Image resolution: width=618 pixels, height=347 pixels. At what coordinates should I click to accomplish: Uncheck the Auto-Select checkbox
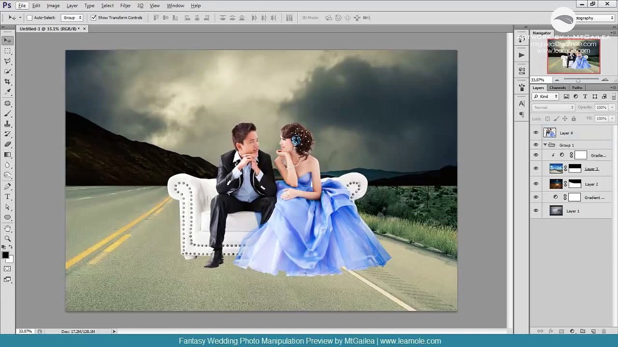tap(29, 18)
